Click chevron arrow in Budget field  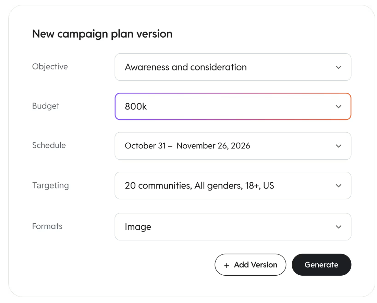(339, 106)
